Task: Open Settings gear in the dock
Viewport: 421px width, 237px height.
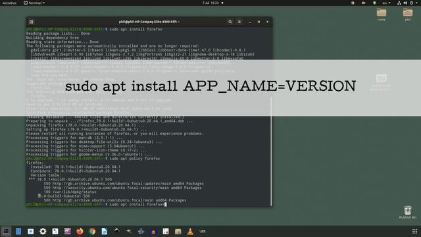Action: tap(43, 231)
